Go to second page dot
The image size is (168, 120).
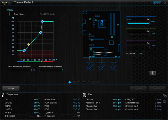74,82
